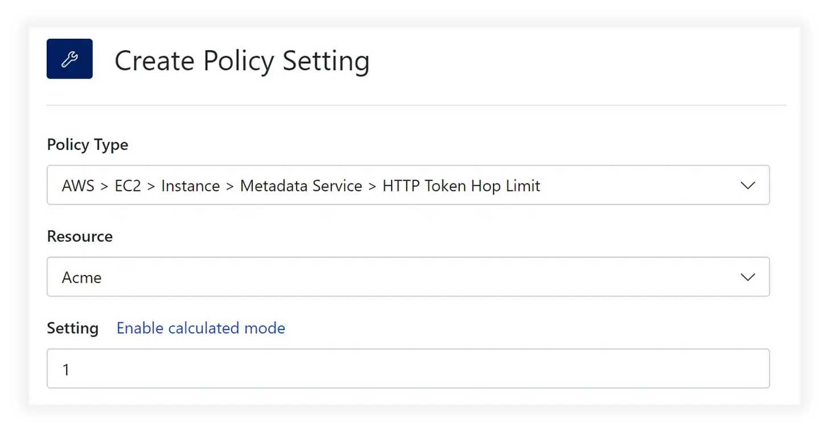Image resolution: width=829 pixels, height=432 pixels.
Task: Open the Resource dropdown showing Acme
Action: [408, 277]
